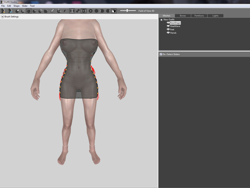Image resolution: width=250 pixels, height=188 pixels.
Task: Toggle the perspective cube view icon
Action: [x=114, y=11]
